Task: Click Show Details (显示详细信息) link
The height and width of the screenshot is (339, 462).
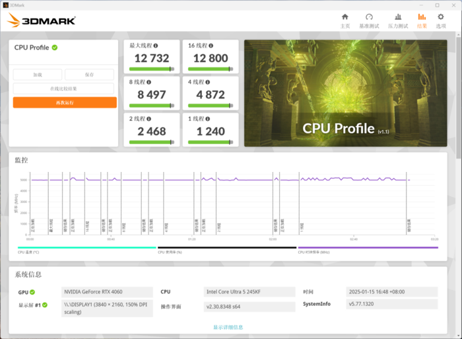Action: tap(228, 327)
